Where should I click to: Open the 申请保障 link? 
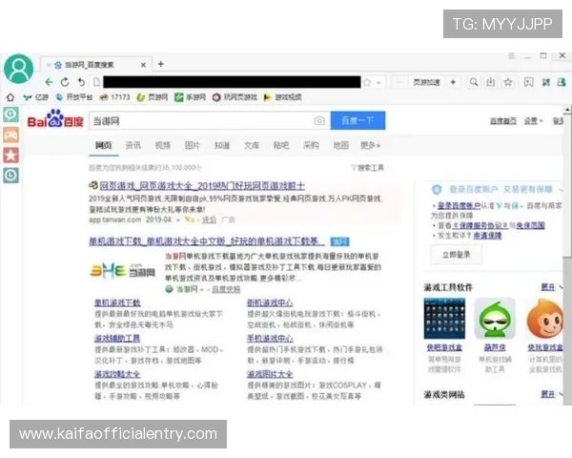click(487, 236)
